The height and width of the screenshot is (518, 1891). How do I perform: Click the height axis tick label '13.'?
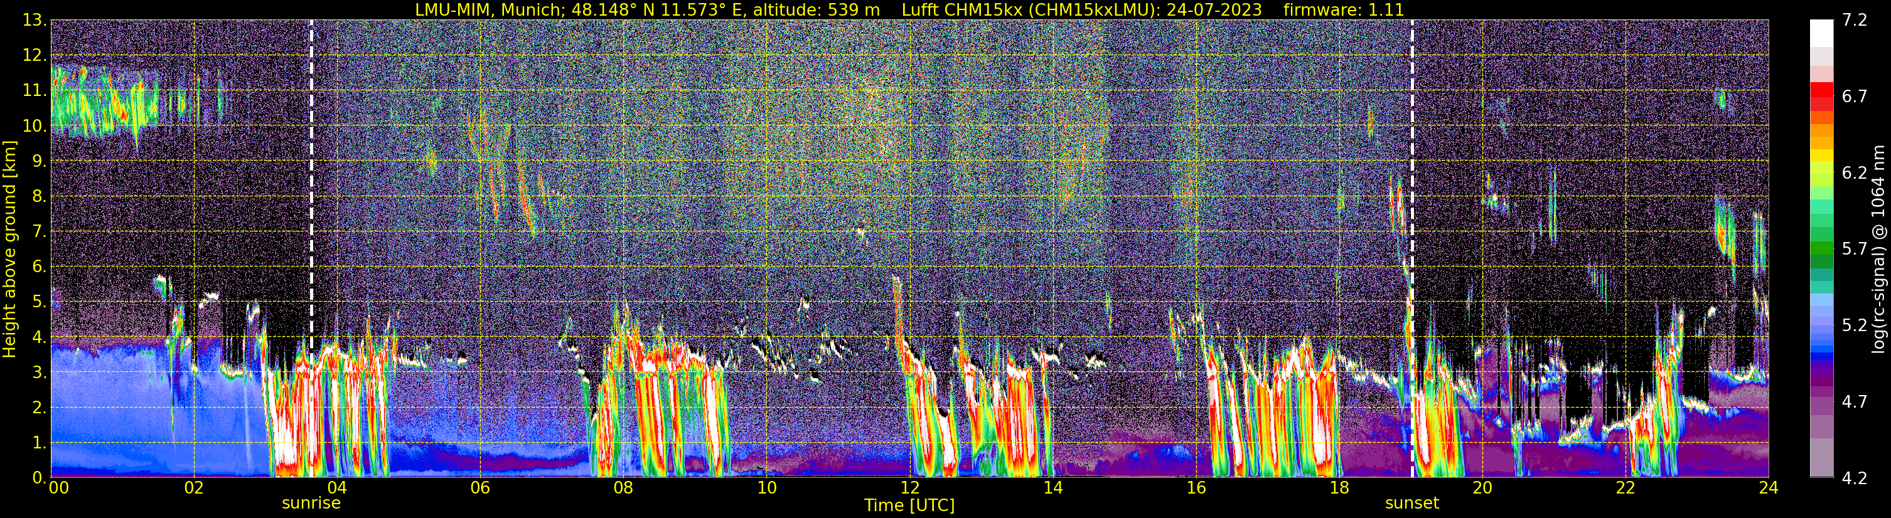pyautogui.click(x=35, y=21)
